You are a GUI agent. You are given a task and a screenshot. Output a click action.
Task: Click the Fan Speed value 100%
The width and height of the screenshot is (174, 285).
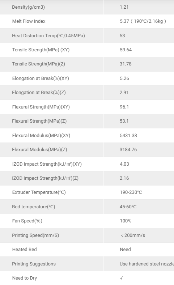[126, 221]
